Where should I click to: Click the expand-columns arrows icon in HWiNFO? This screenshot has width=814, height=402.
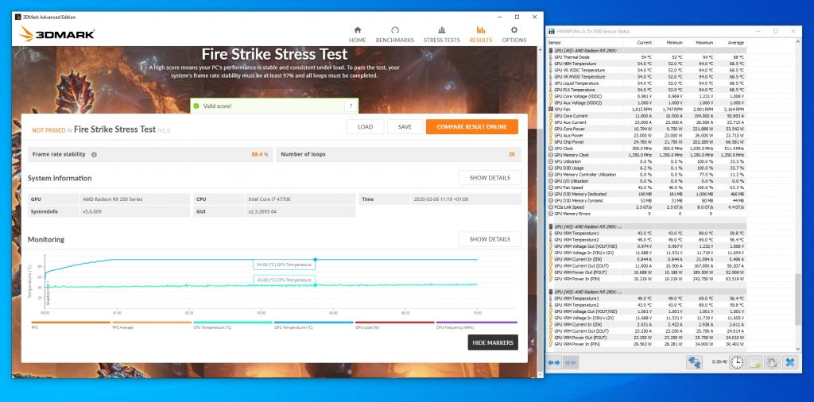(554, 362)
